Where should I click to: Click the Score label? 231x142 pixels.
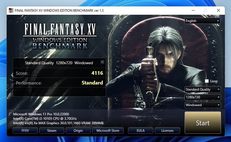(22, 73)
